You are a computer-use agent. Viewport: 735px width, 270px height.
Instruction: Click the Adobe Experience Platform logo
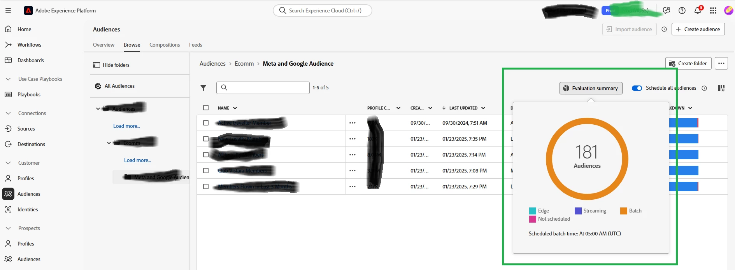point(28,10)
